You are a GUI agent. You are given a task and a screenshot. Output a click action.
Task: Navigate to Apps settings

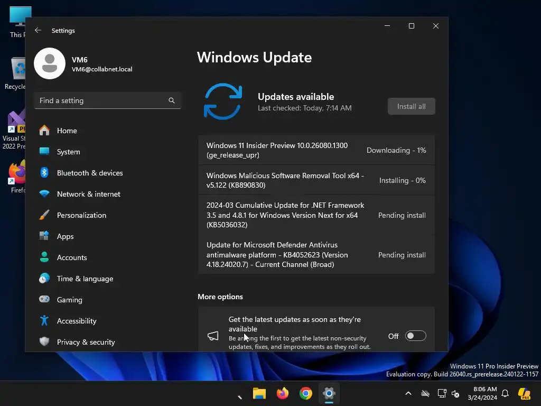(108, 236)
